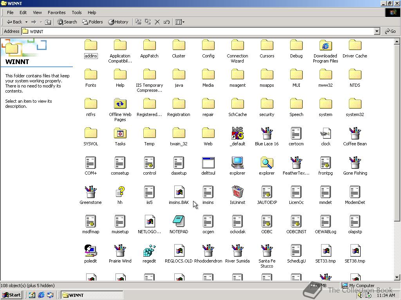Click the Forward arrow button
The width and height of the screenshot is (401, 300).
click(34, 22)
